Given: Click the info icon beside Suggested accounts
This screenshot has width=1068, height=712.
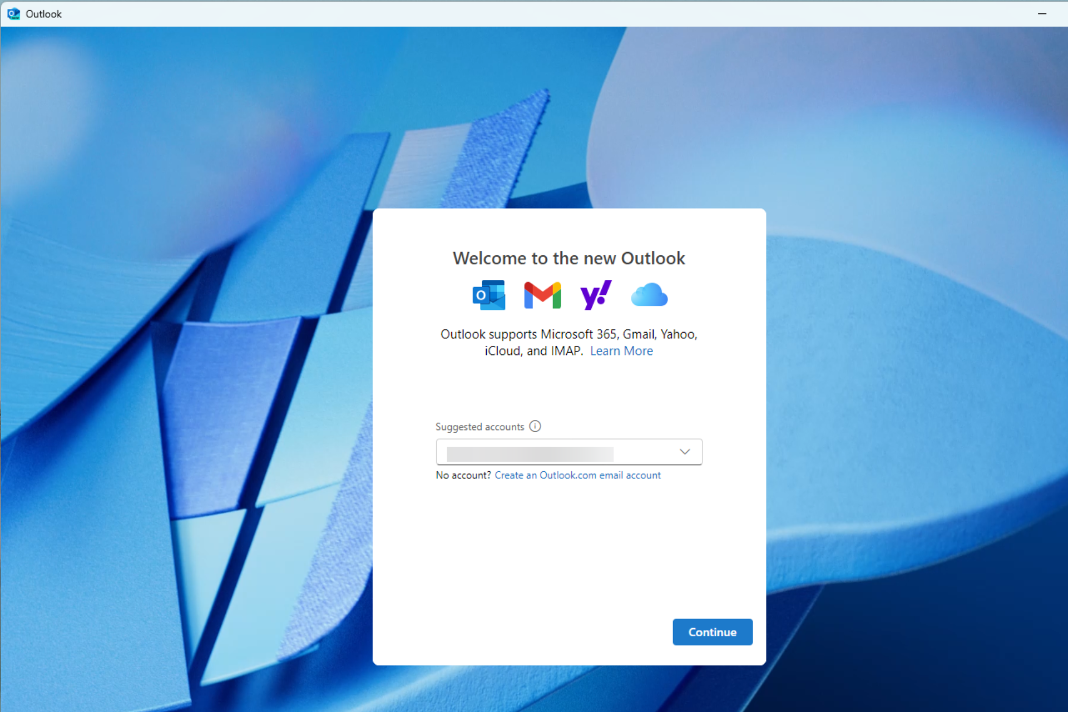Looking at the screenshot, I should (535, 426).
